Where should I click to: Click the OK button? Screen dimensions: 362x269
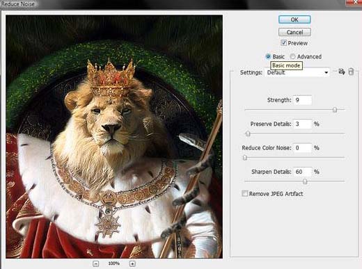point(294,19)
